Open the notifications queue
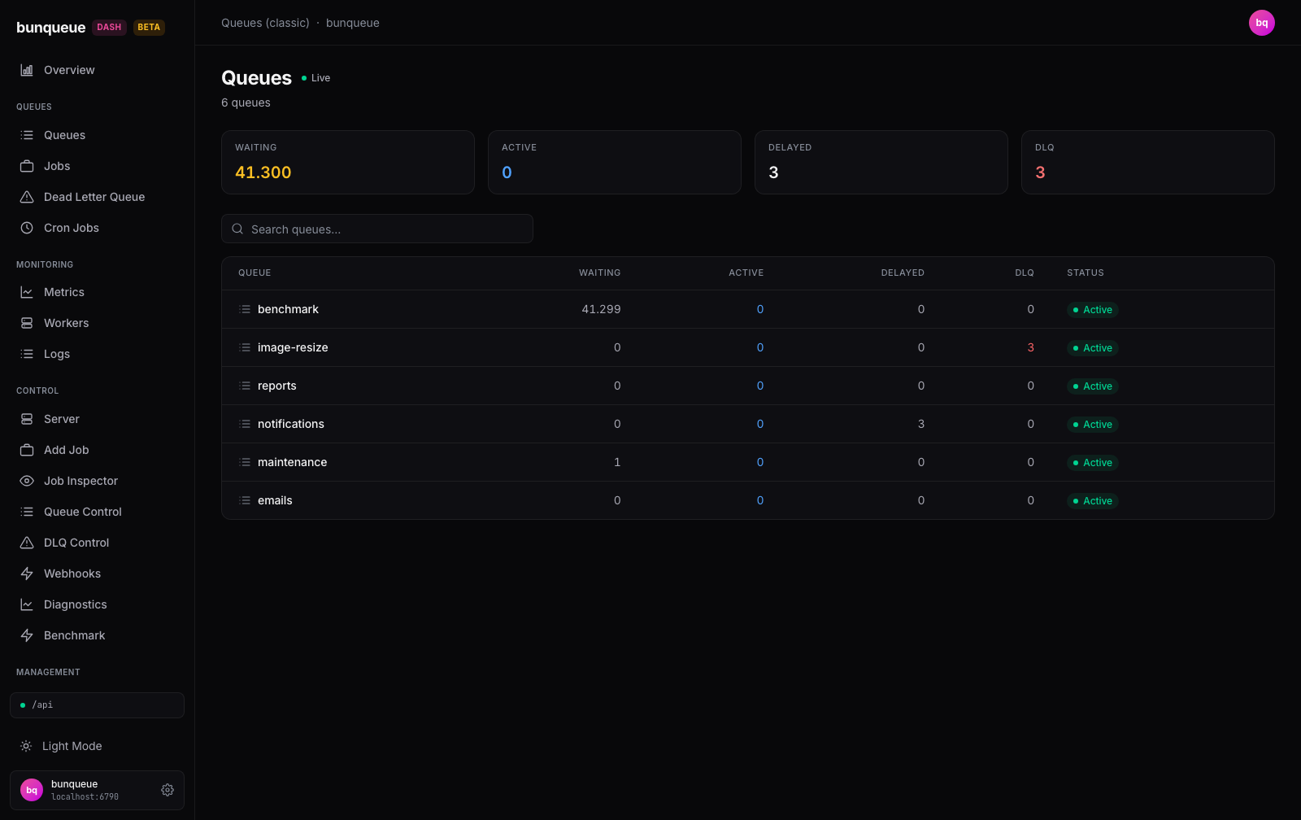This screenshot has height=820, width=1301. (290, 424)
